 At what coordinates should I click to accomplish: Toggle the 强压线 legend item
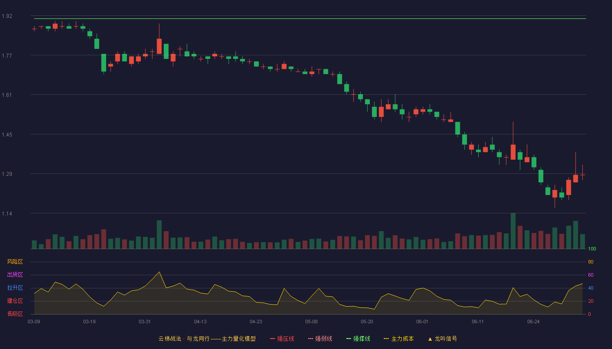pyautogui.click(x=282, y=339)
